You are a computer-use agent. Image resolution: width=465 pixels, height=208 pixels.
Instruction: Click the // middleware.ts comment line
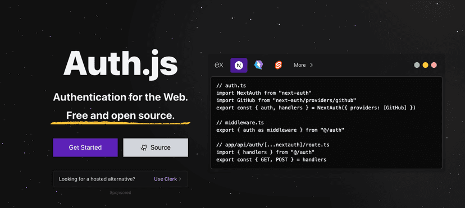tap(240, 122)
